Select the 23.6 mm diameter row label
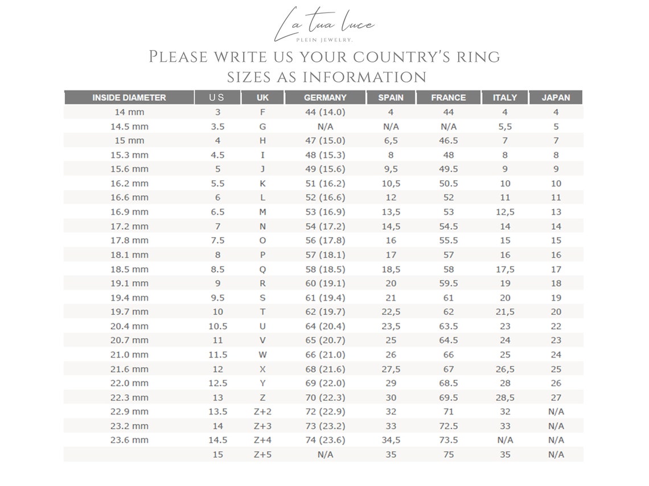This screenshot has width=649, height=486. click(x=129, y=440)
